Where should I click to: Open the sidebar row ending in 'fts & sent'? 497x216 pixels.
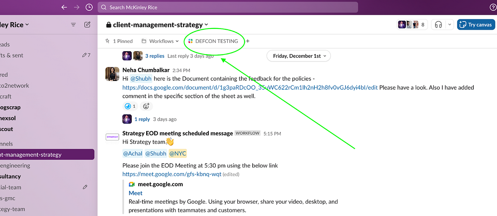47,55
